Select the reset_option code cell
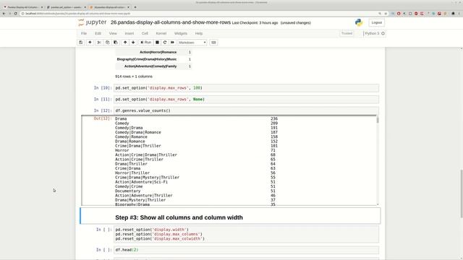Screen dimensions: 463x260 (x=246, y=234)
